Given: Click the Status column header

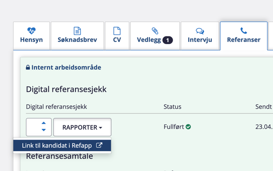Looking at the screenshot, I should [172, 107].
